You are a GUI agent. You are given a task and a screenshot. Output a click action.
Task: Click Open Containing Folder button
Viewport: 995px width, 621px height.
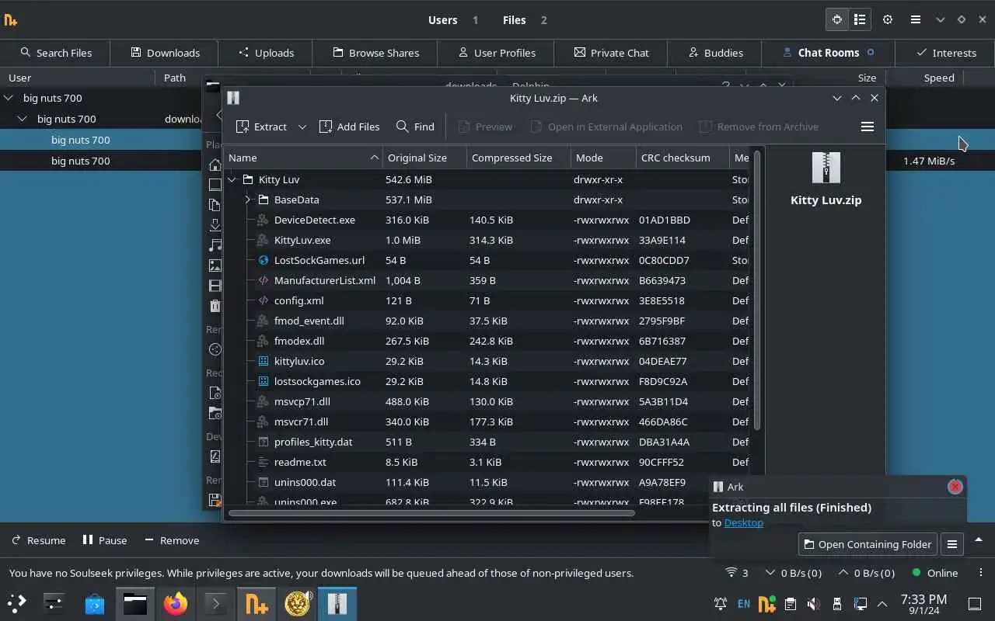pyautogui.click(x=867, y=544)
